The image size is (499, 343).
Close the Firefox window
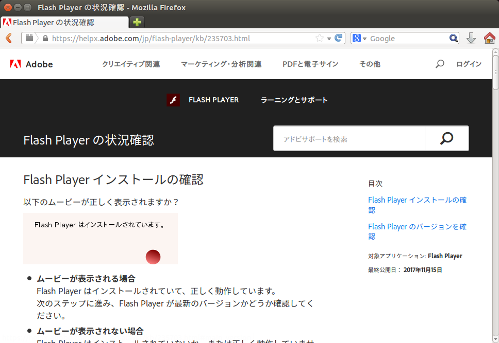[8, 7]
